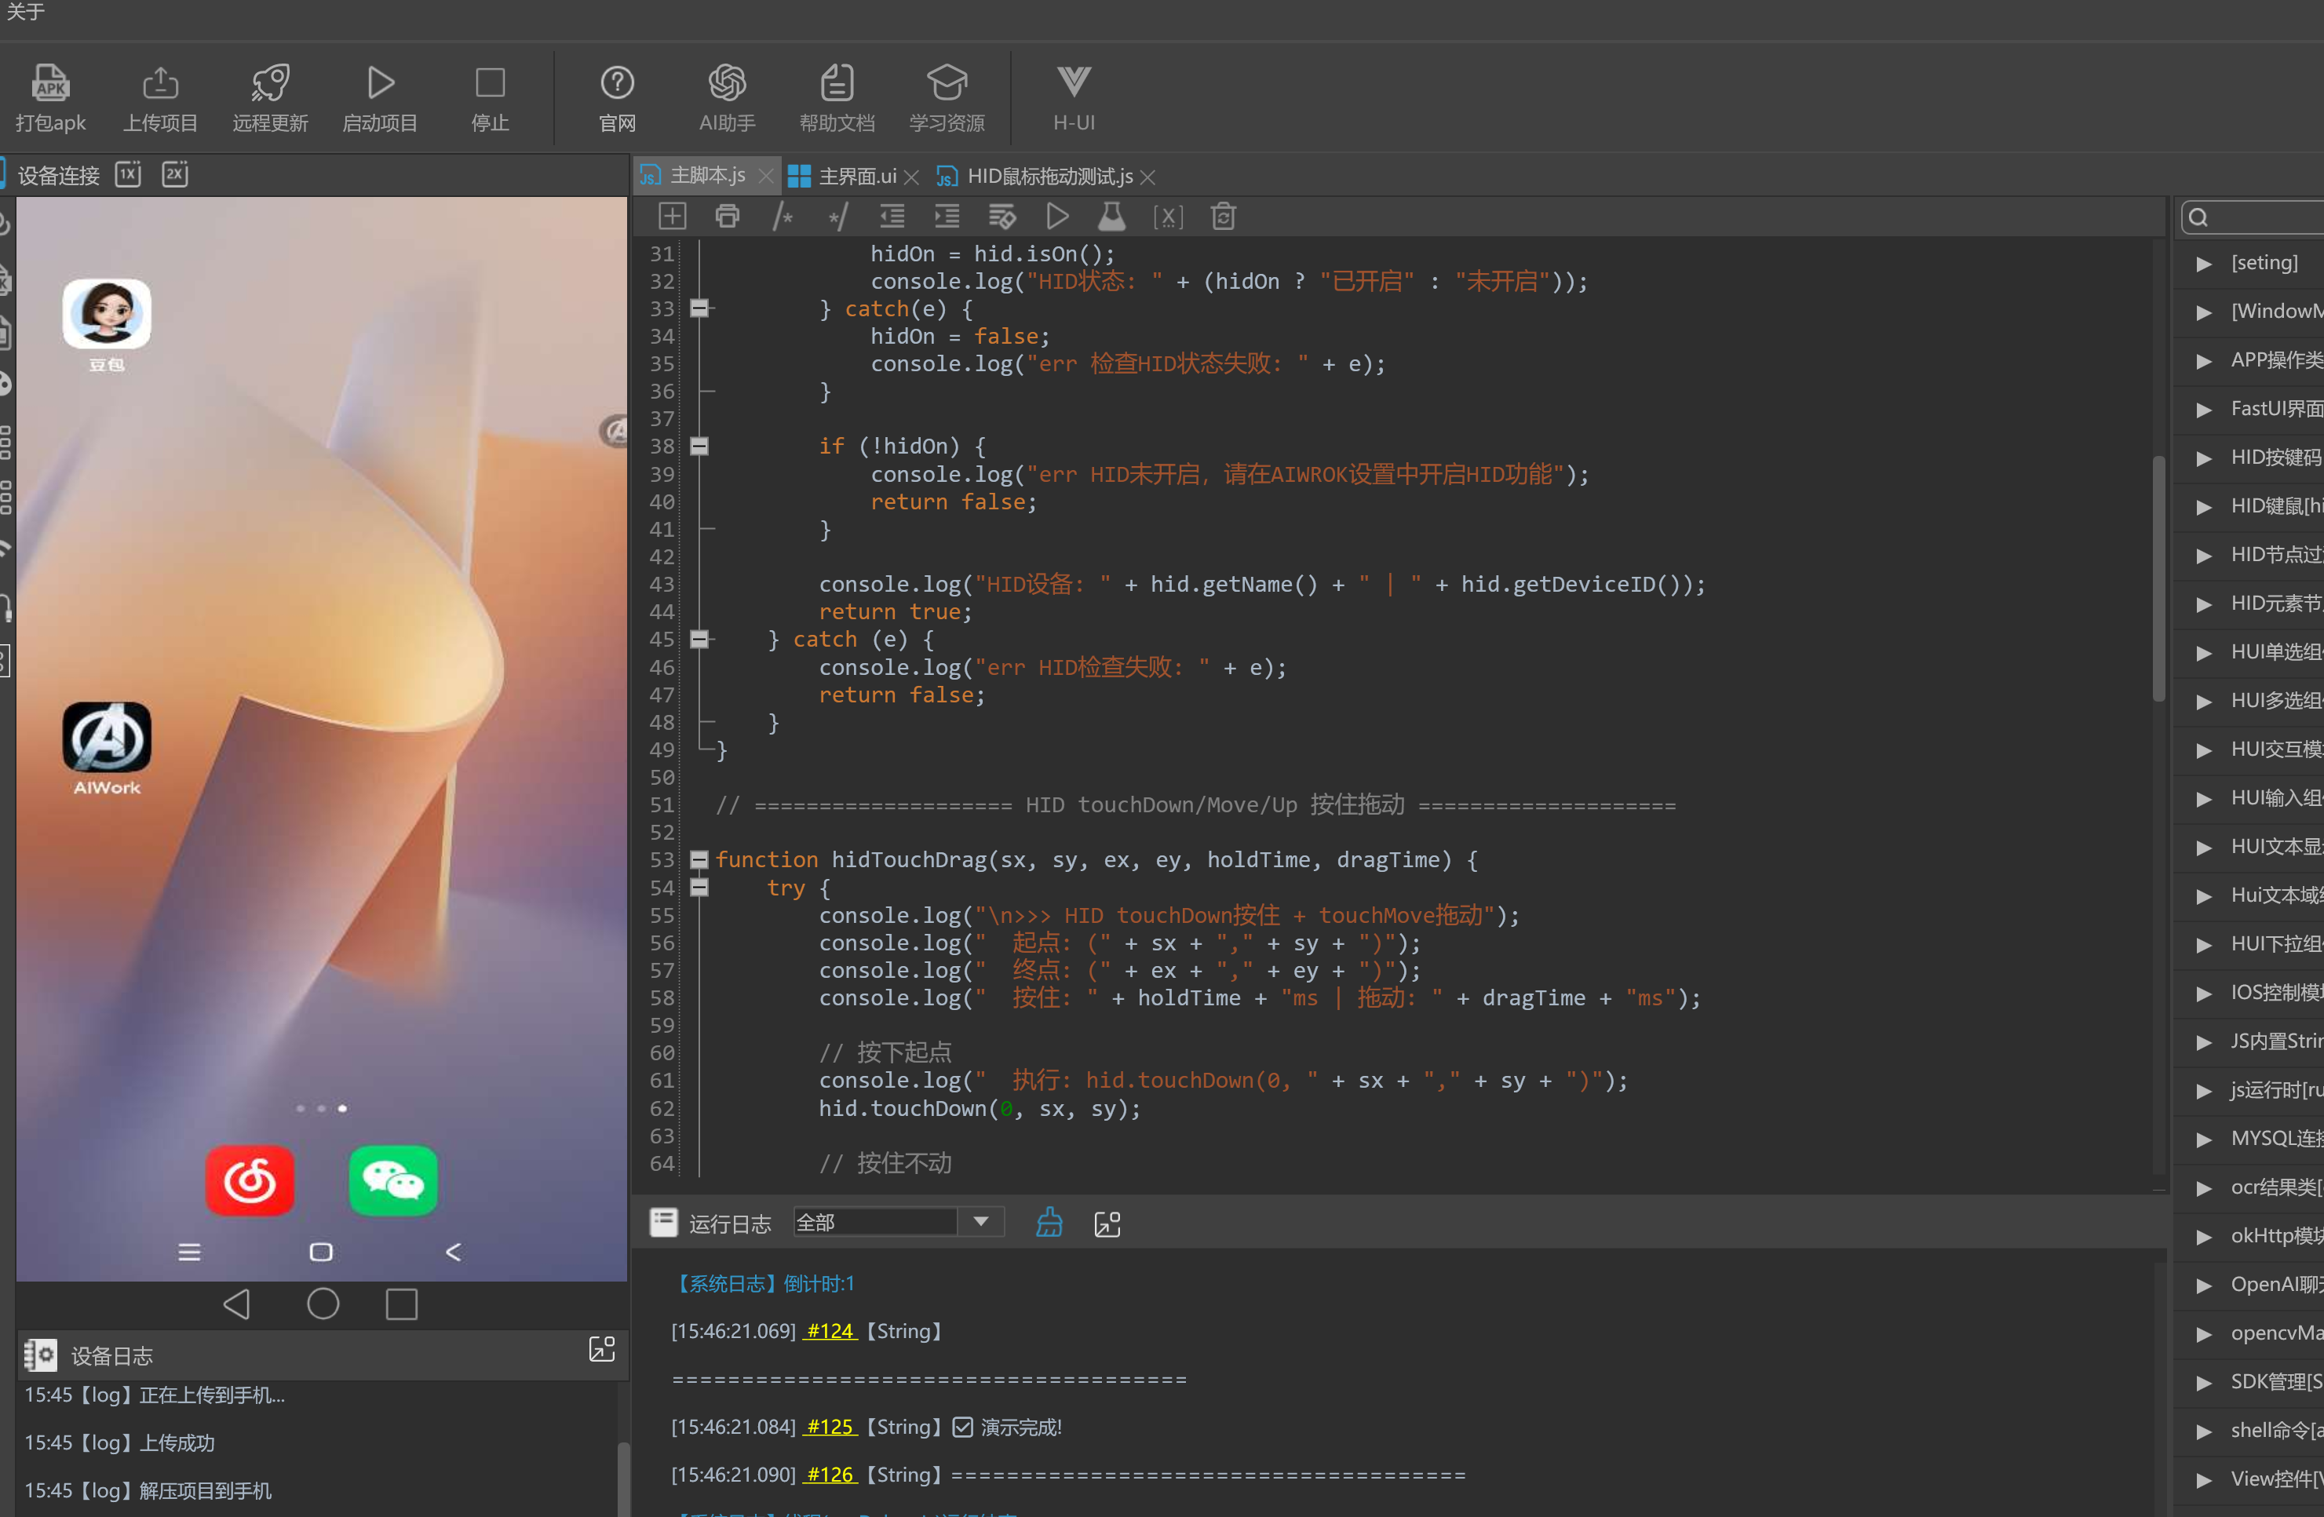The height and width of the screenshot is (1517, 2324).
Task: Click 远程更新 remote update rocket icon
Action: tap(271, 97)
